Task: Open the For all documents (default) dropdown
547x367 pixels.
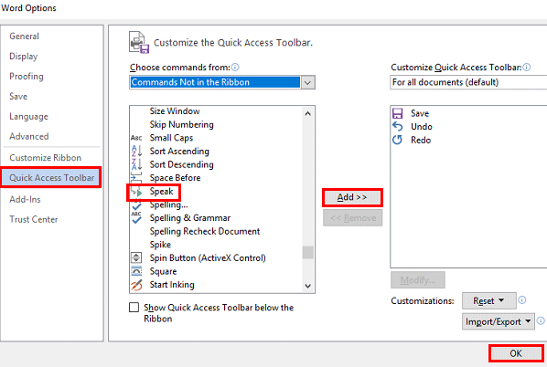Action: coord(468,82)
